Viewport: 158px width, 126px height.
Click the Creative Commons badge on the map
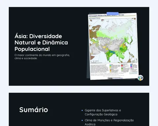click(110, 78)
